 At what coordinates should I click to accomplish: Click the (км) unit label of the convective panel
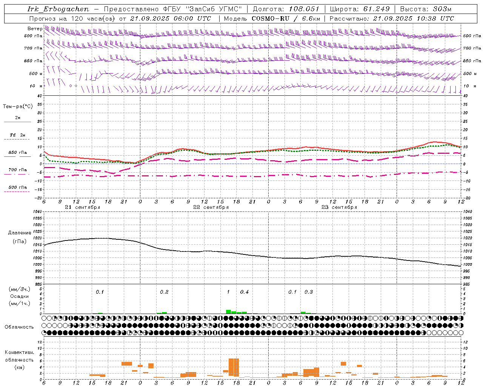click(x=19, y=367)
